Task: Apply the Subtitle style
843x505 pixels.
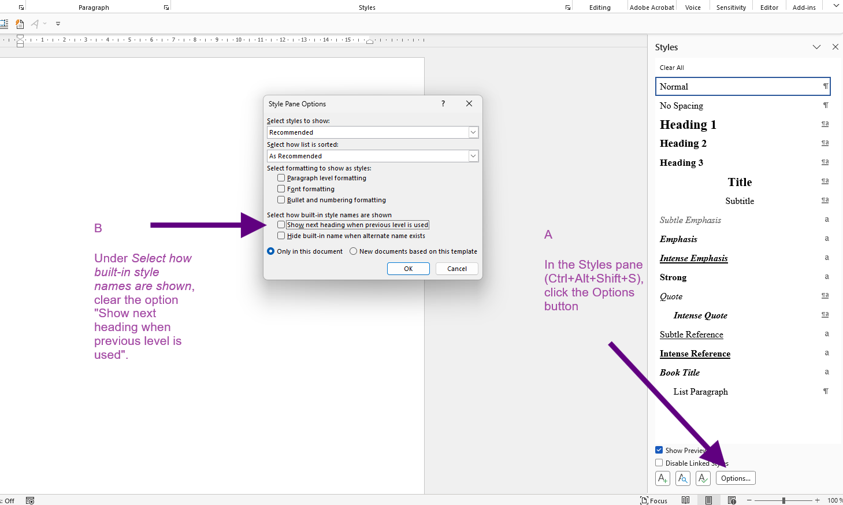Action: (743, 200)
